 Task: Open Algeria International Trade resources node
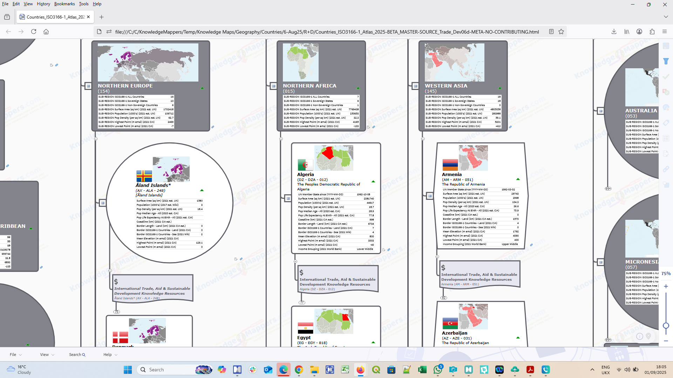click(x=337, y=282)
